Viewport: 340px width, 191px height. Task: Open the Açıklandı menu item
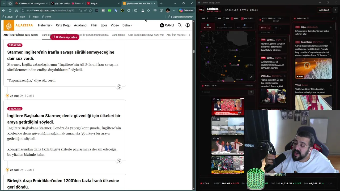[x=80, y=25]
